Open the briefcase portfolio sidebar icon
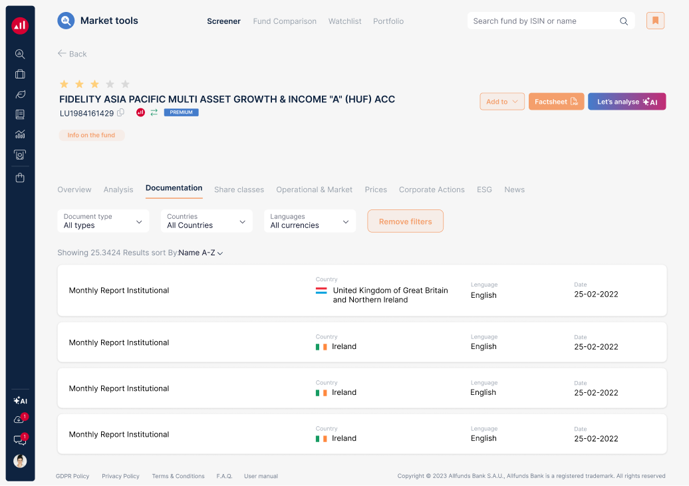The image size is (689, 486). [20, 74]
